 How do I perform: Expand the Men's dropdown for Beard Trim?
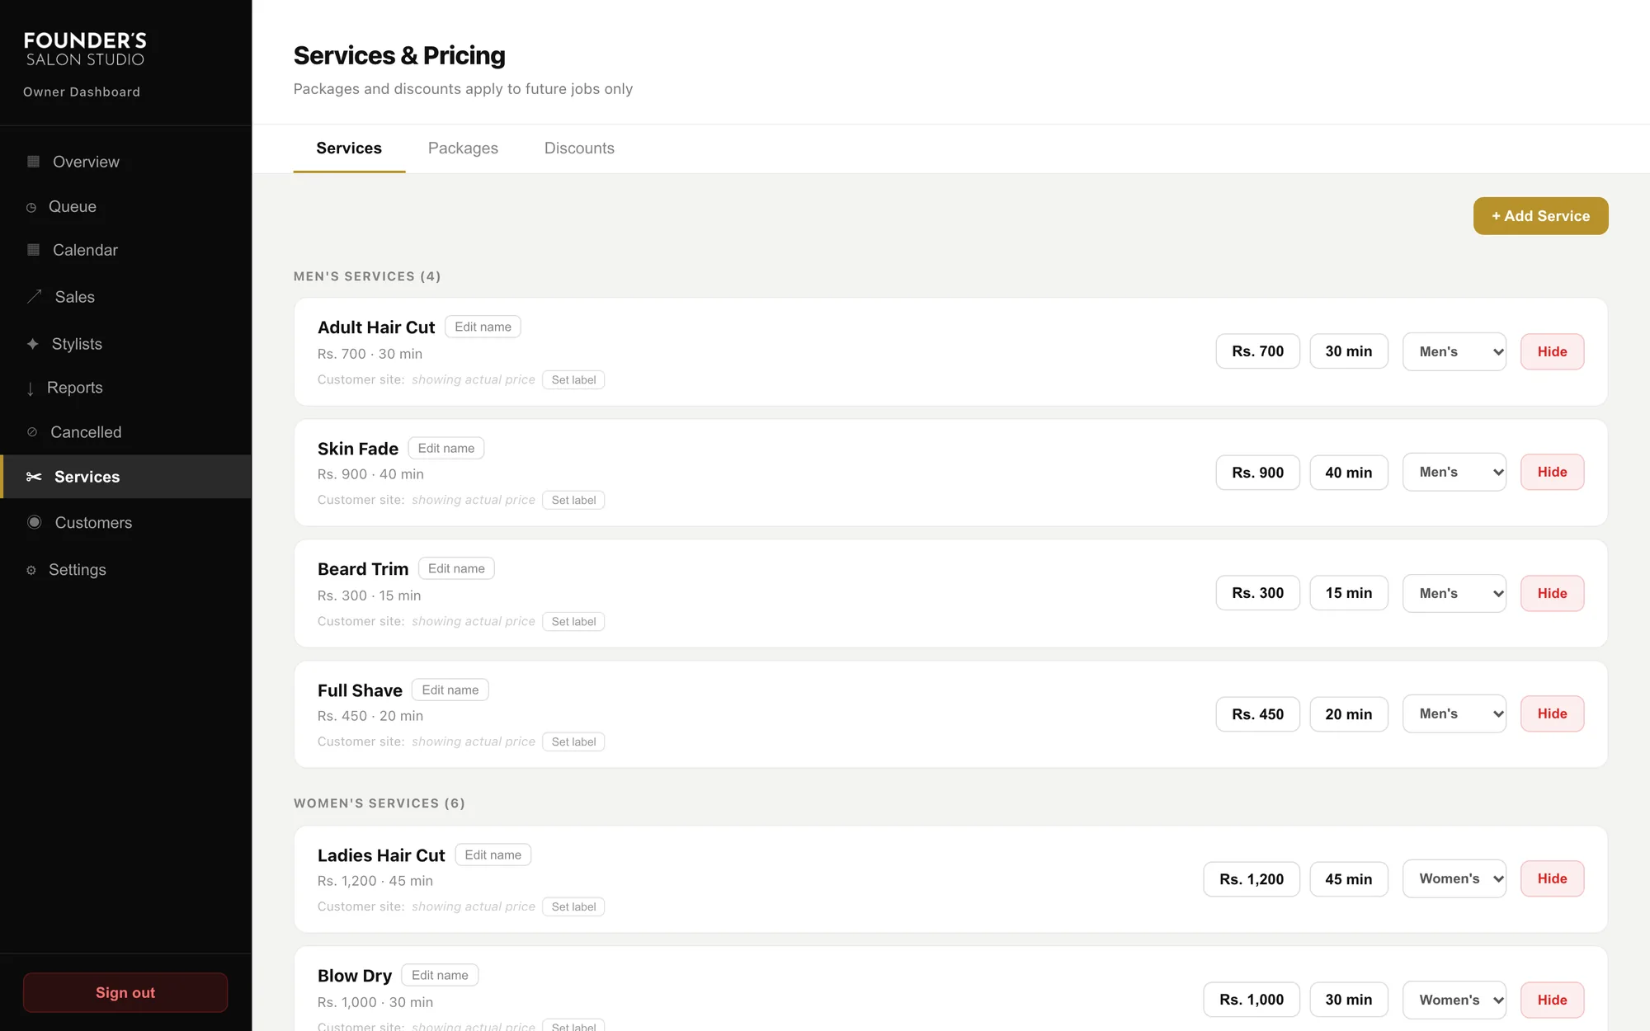click(x=1454, y=593)
